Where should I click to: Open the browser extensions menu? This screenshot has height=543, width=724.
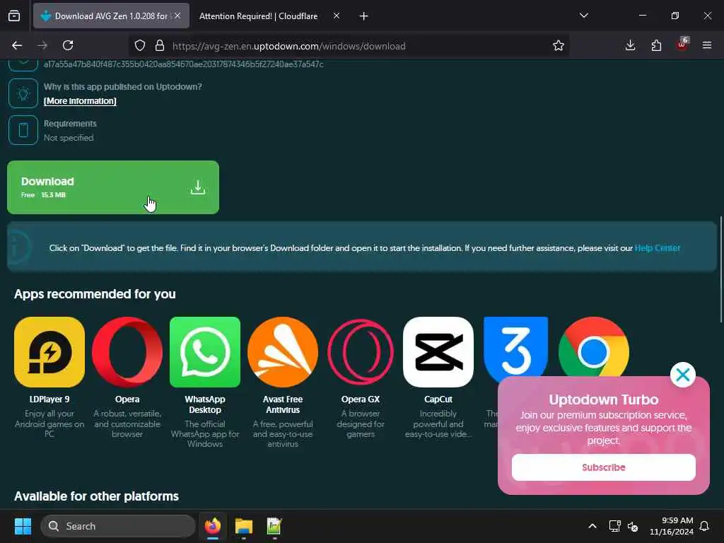pos(656,46)
